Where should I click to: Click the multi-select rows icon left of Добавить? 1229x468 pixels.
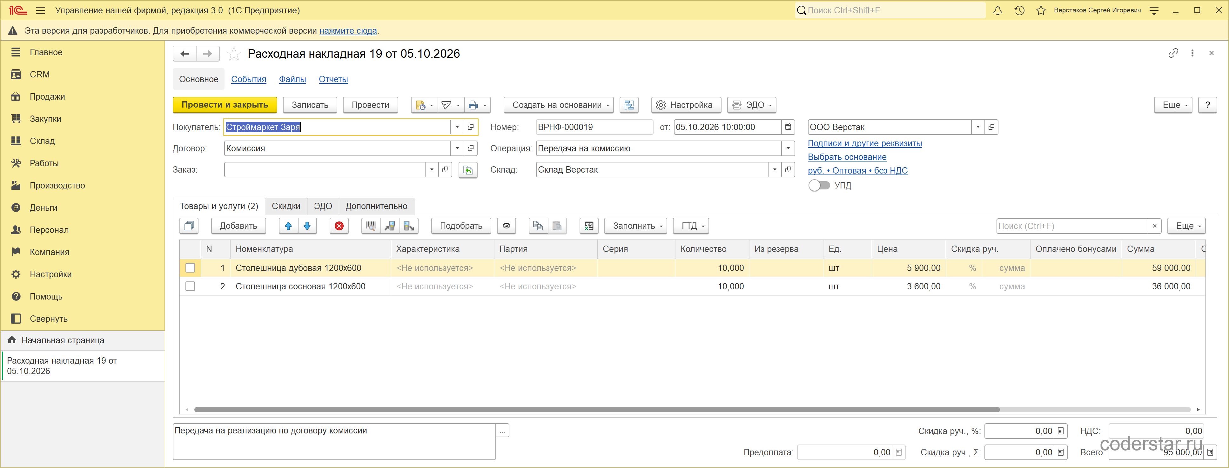pyautogui.click(x=189, y=226)
